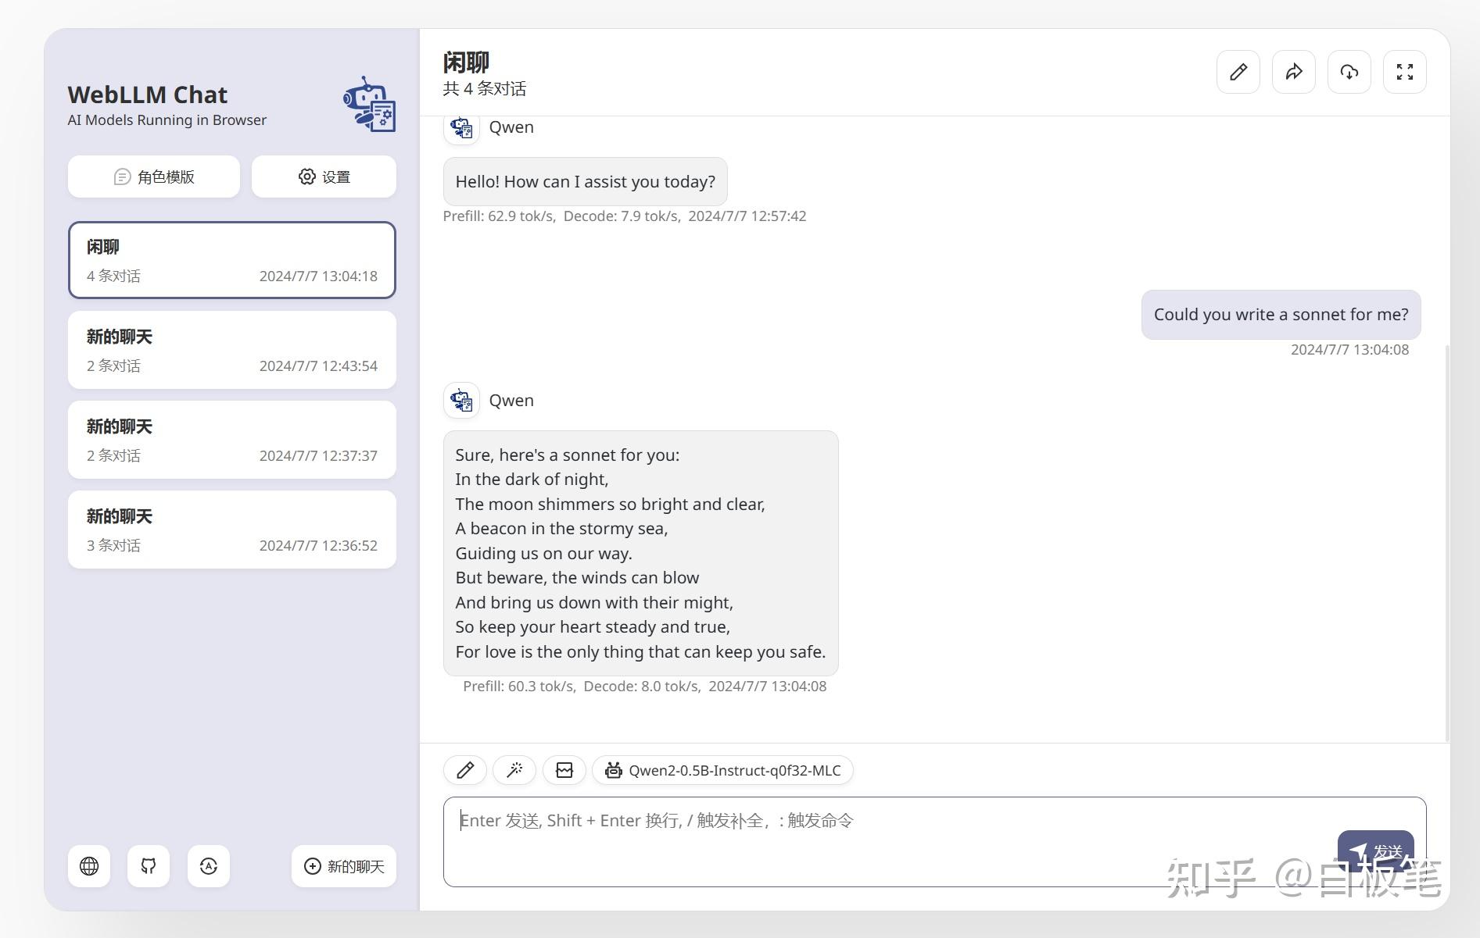Open the GitHub repository icon
Screen dimensions: 1480x938
[x=148, y=866]
